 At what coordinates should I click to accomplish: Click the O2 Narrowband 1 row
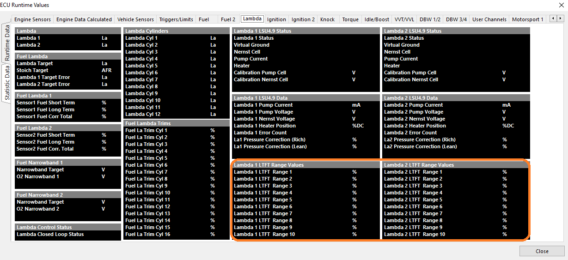pyautogui.click(x=68, y=176)
